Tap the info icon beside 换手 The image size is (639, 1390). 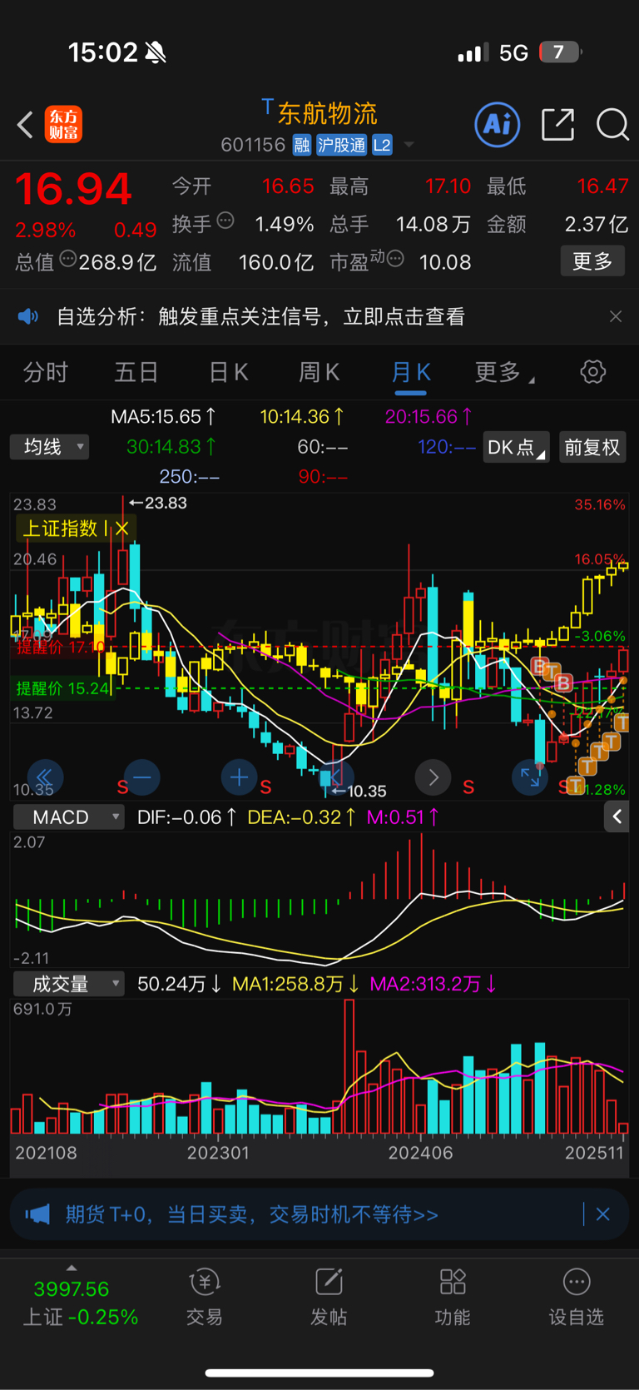coord(225,221)
